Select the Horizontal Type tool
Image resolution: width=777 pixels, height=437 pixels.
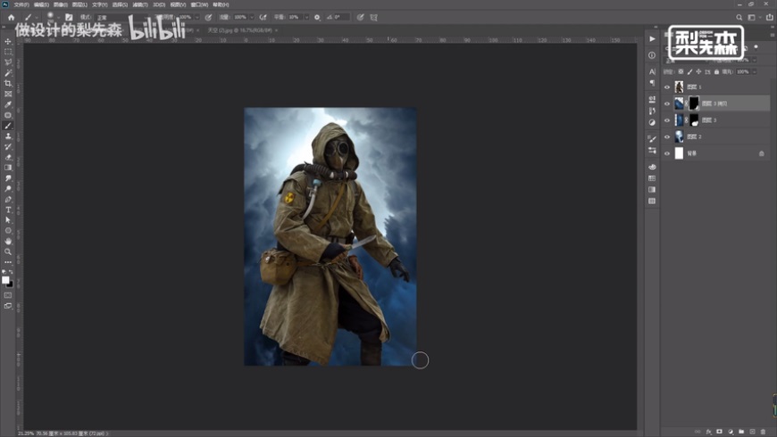(x=8, y=210)
